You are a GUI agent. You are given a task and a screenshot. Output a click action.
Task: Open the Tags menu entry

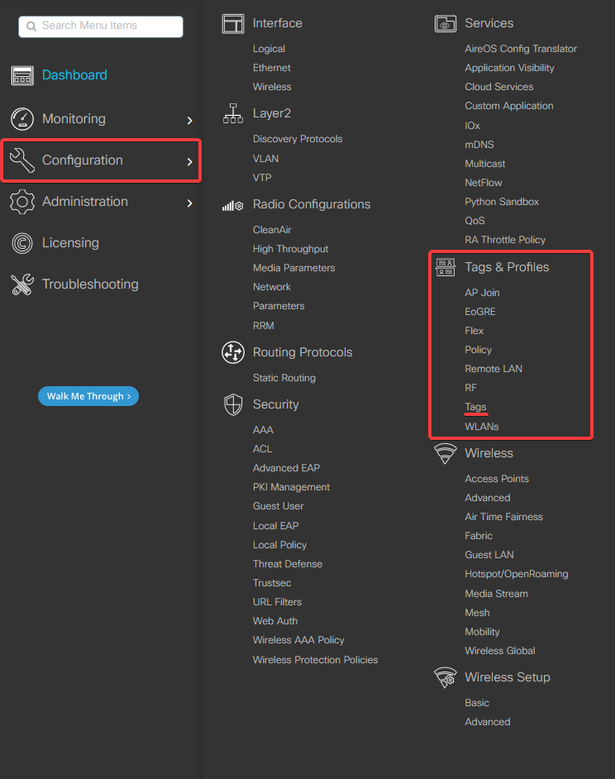pyautogui.click(x=475, y=407)
